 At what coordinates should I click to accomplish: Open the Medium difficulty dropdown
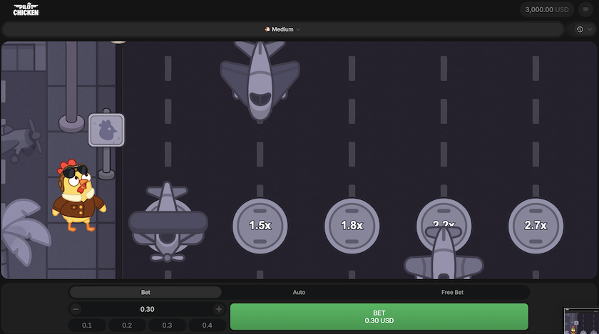(282, 29)
